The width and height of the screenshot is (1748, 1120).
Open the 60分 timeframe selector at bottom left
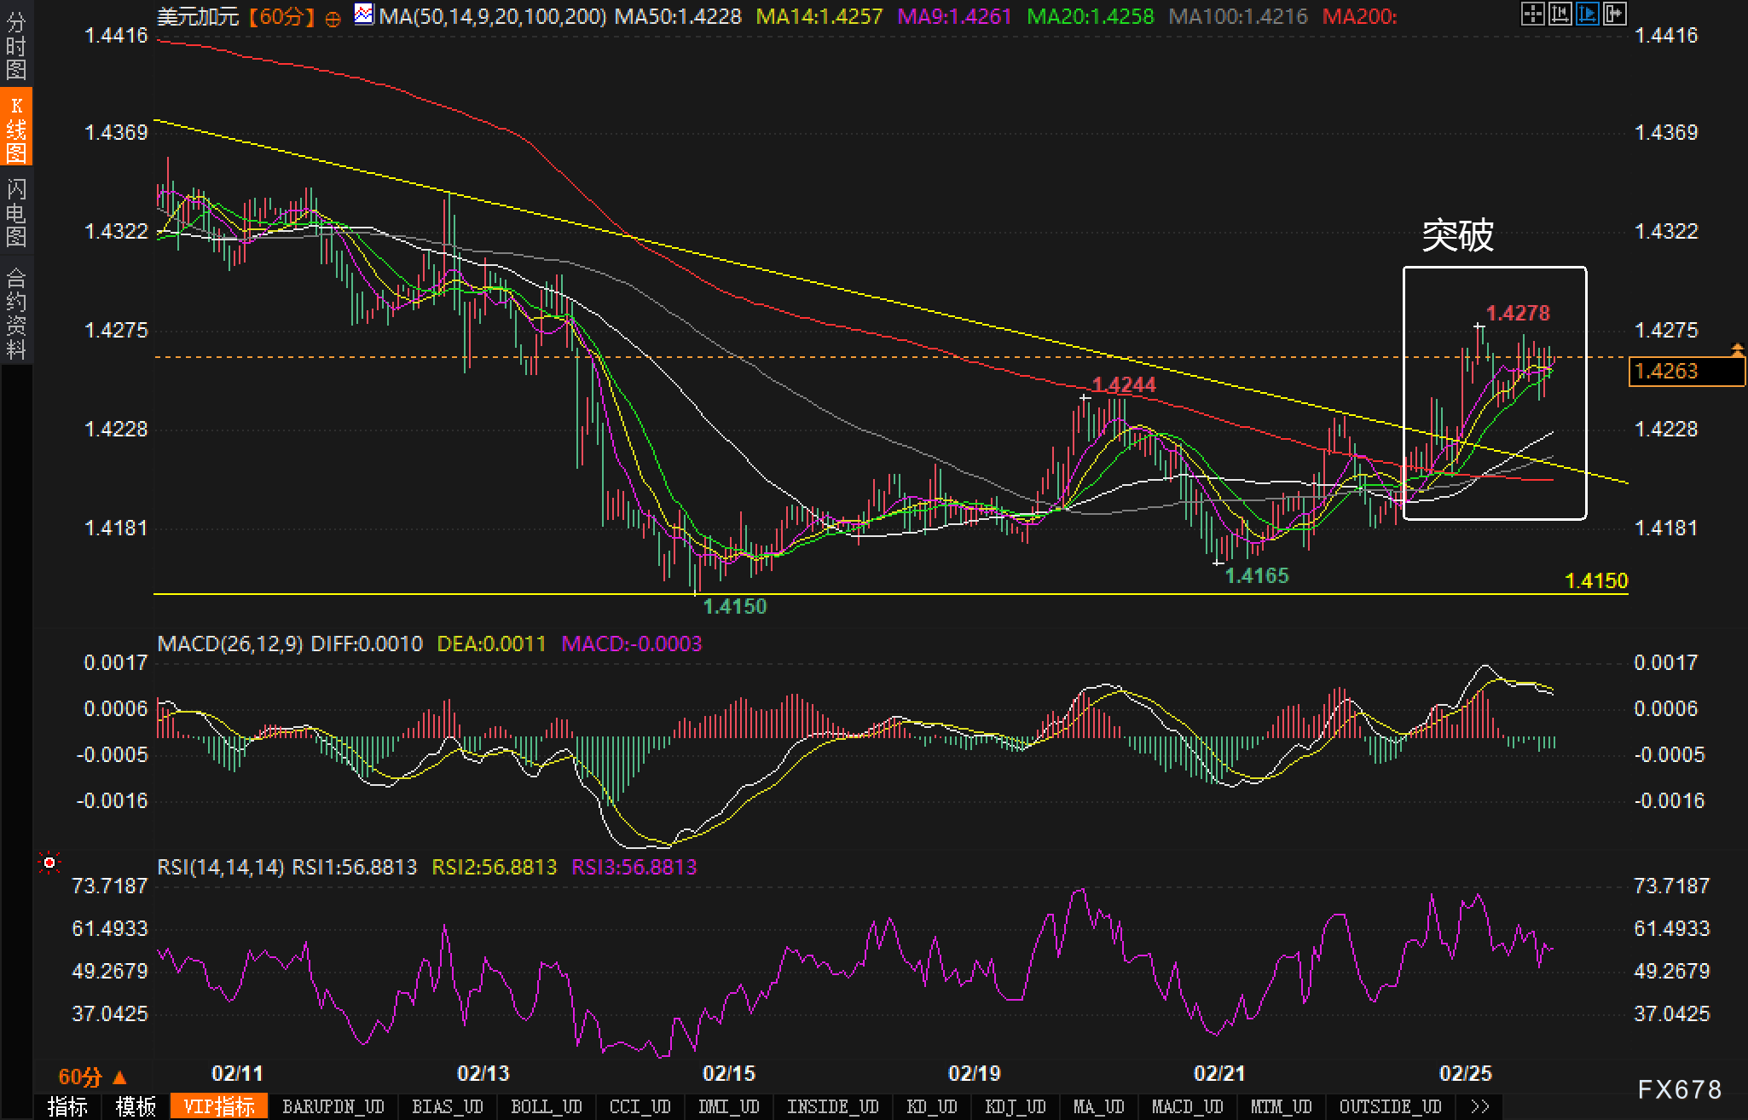pos(92,1077)
